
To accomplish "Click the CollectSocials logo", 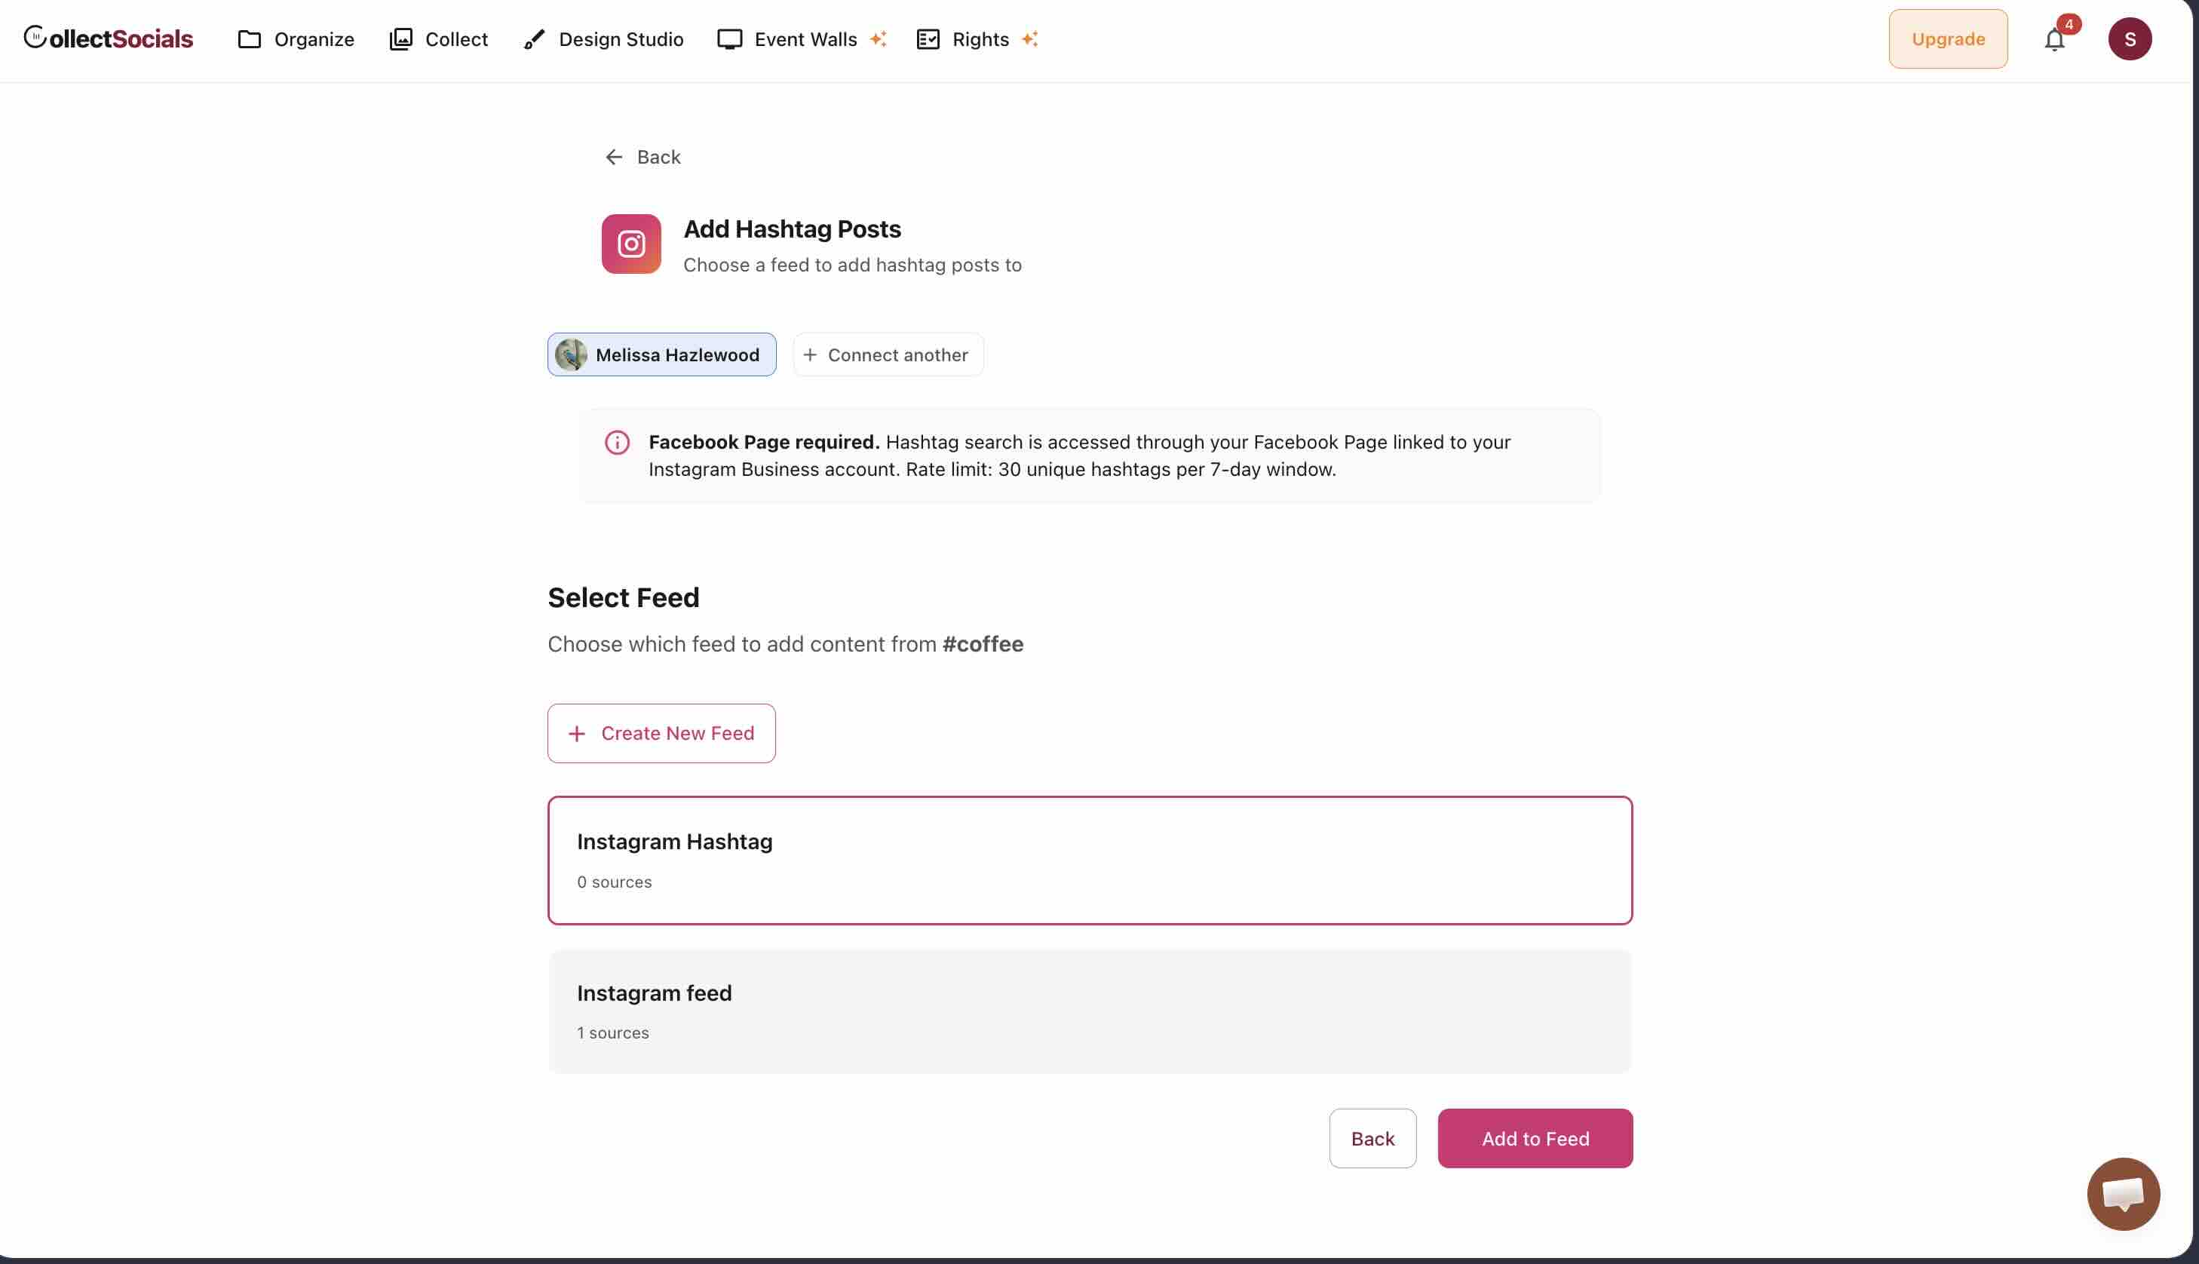I will (x=109, y=38).
